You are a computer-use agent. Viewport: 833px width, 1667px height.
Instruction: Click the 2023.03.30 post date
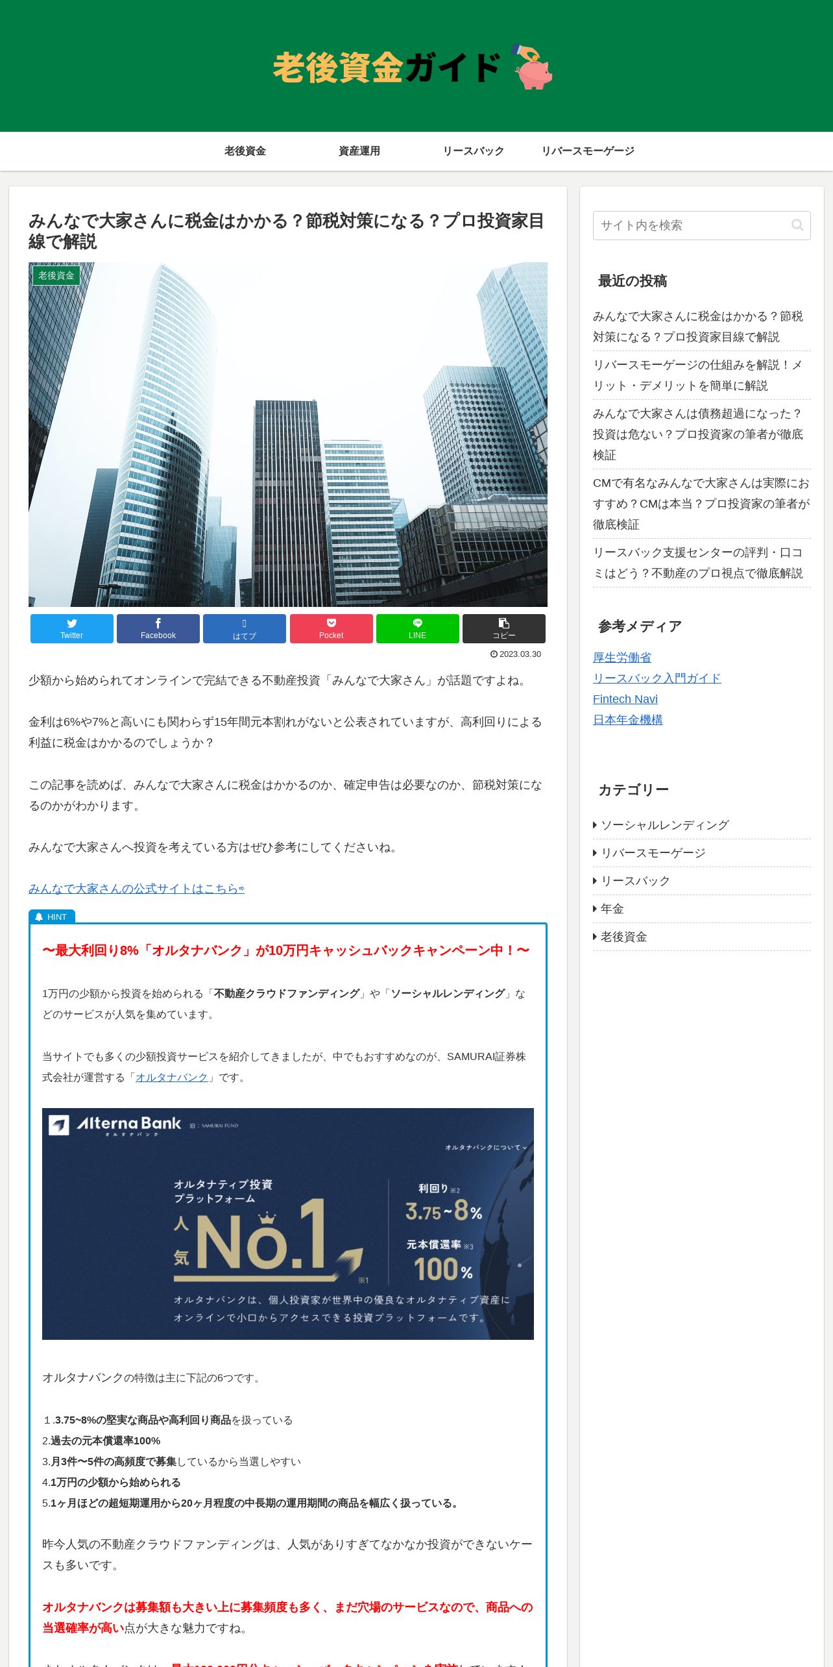click(x=516, y=654)
